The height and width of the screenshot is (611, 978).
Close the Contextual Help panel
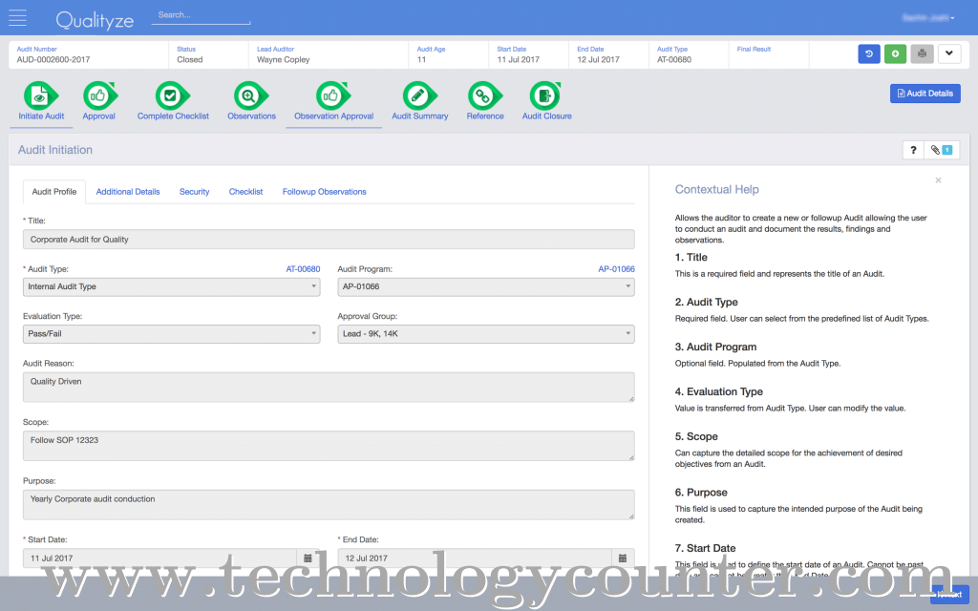pyautogui.click(x=938, y=180)
